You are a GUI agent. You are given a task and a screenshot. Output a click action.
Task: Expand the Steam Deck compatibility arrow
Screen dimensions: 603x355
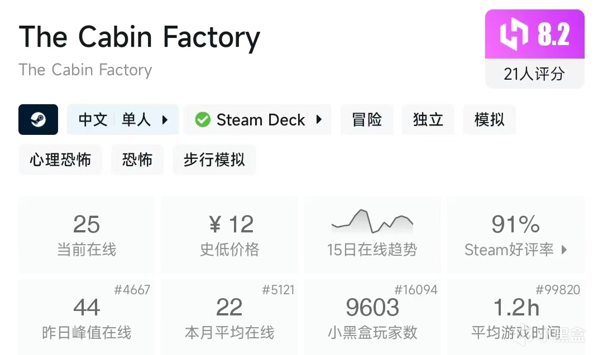click(319, 119)
